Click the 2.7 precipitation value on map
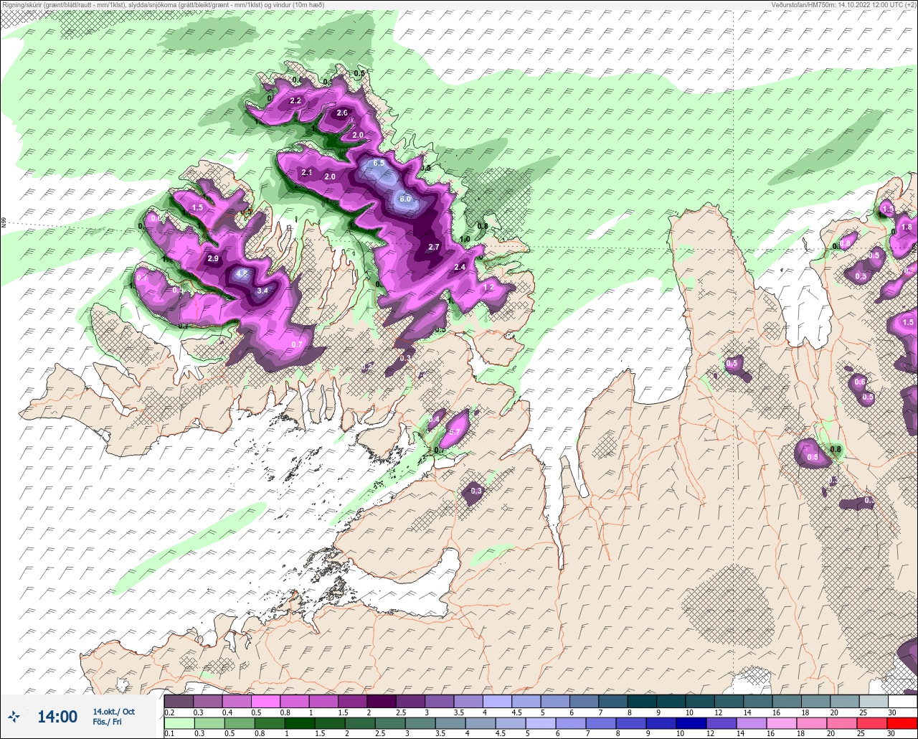Viewport: 918px width, 739px height. pyautogui.click(x=433, y=247)
